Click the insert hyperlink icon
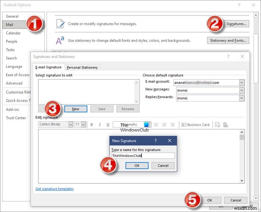Viewport: 261px width, 212px height. click(225, 125)
